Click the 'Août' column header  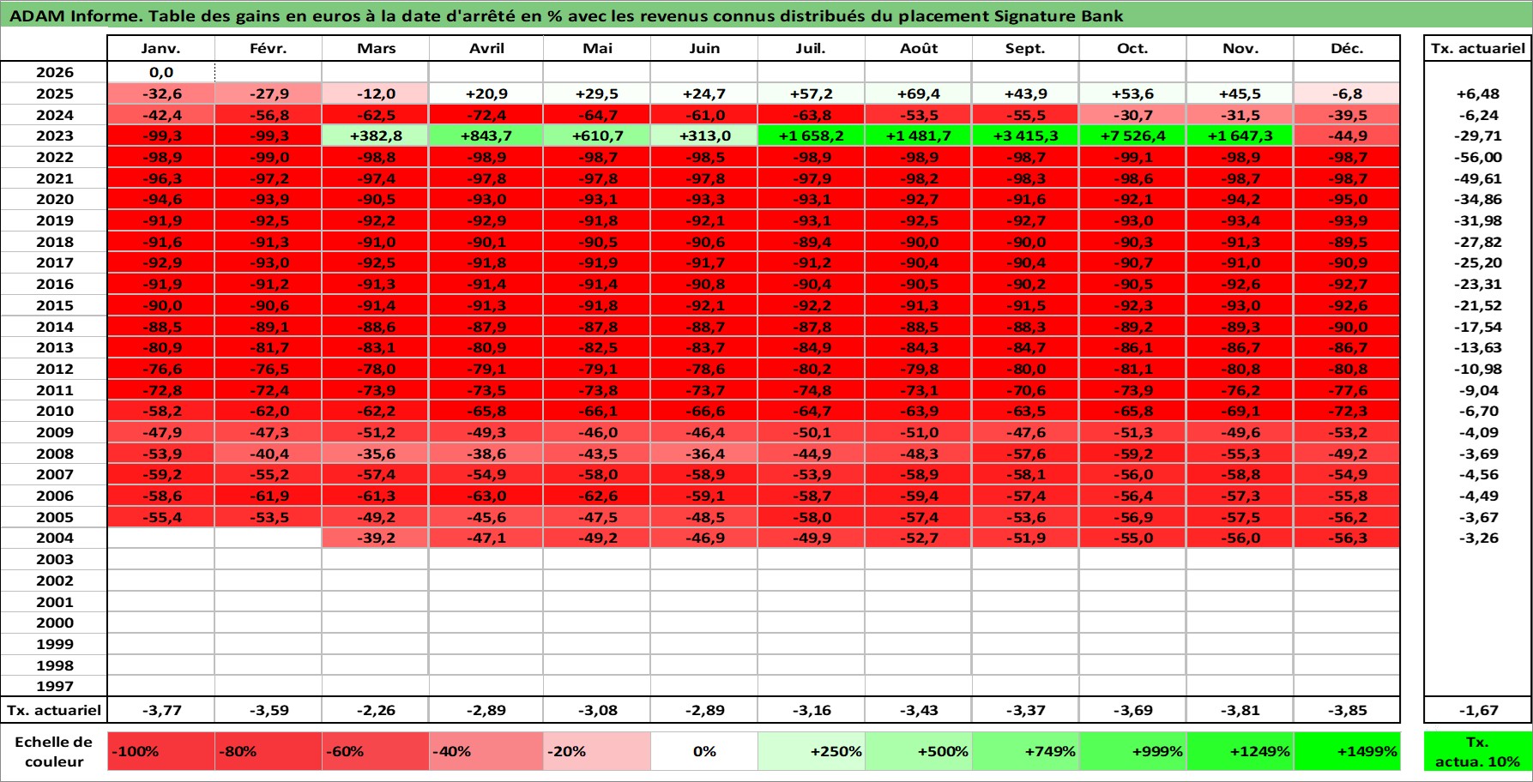pyautogui.click(x=919, y=48)
